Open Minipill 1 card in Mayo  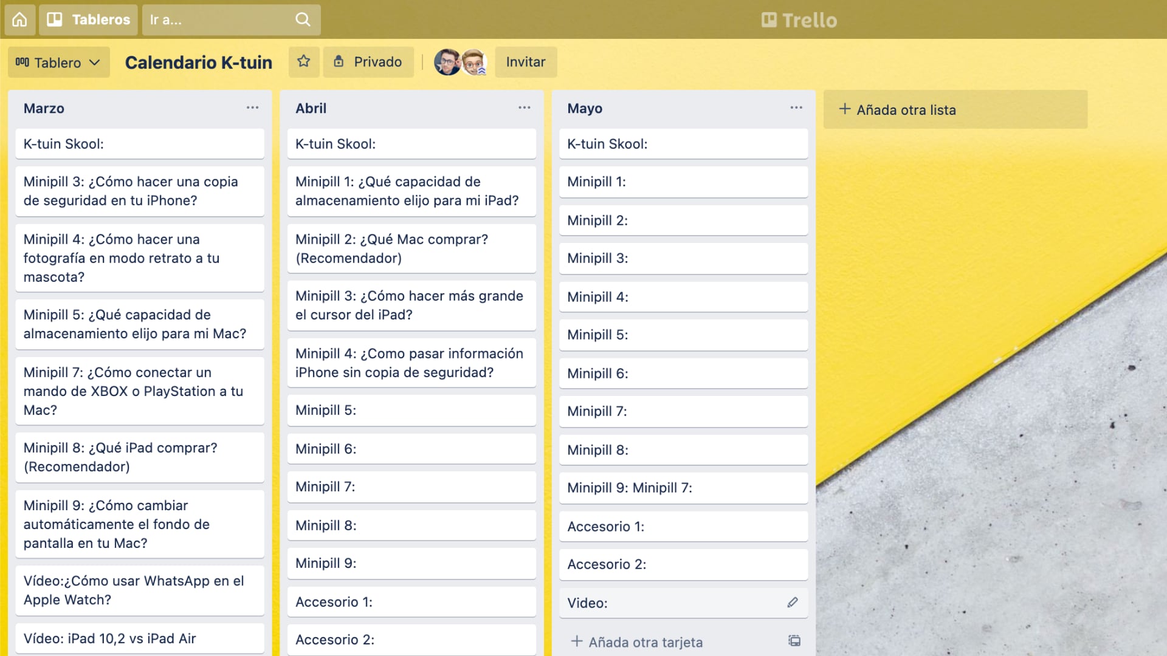coord(683,182)
